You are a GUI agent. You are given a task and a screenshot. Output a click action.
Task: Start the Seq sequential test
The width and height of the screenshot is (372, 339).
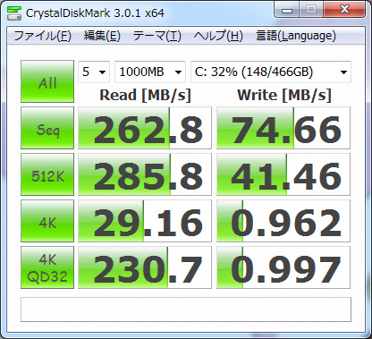click(x=47, y=128)
